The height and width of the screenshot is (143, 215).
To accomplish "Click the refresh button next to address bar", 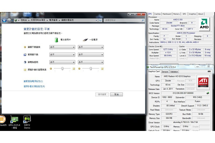I will pyautogui.click(x=100, y=20).
